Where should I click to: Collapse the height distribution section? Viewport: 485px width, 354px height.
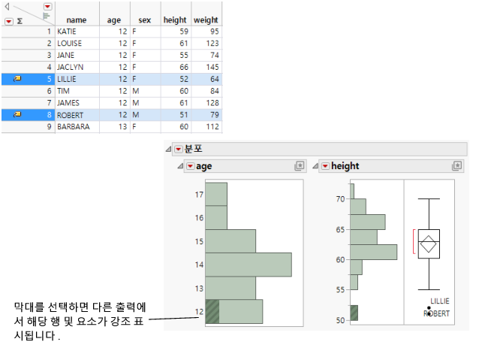click(x=315, y=166)
